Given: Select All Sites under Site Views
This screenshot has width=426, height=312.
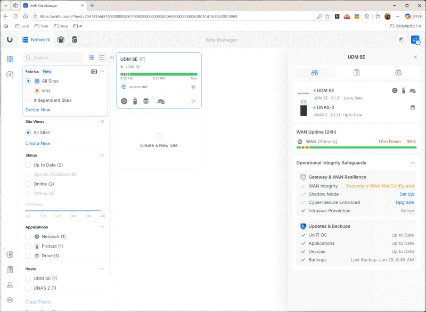Looking at the screenshot, I should 28,133.
